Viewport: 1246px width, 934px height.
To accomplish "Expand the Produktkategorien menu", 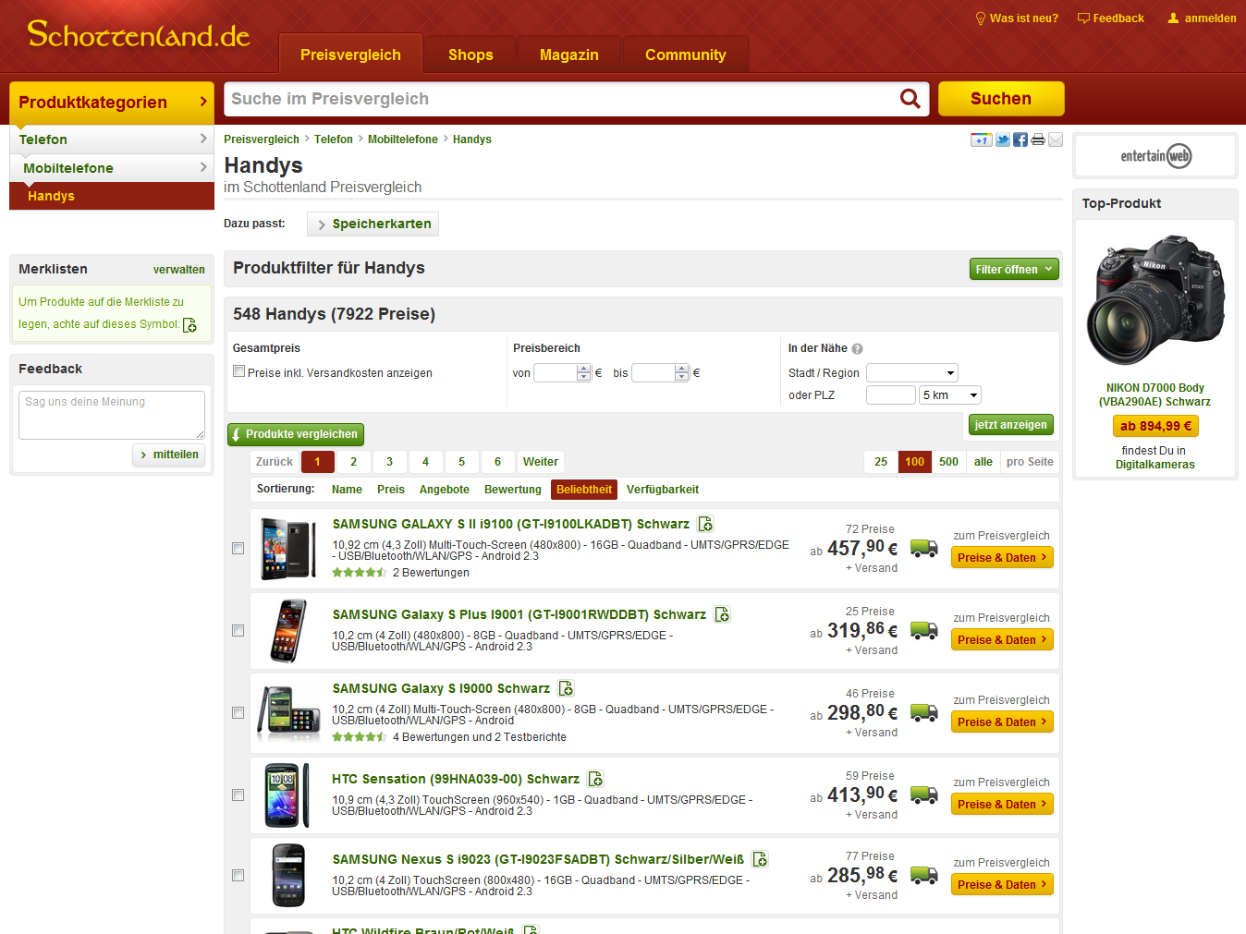I will pos(112,103).
